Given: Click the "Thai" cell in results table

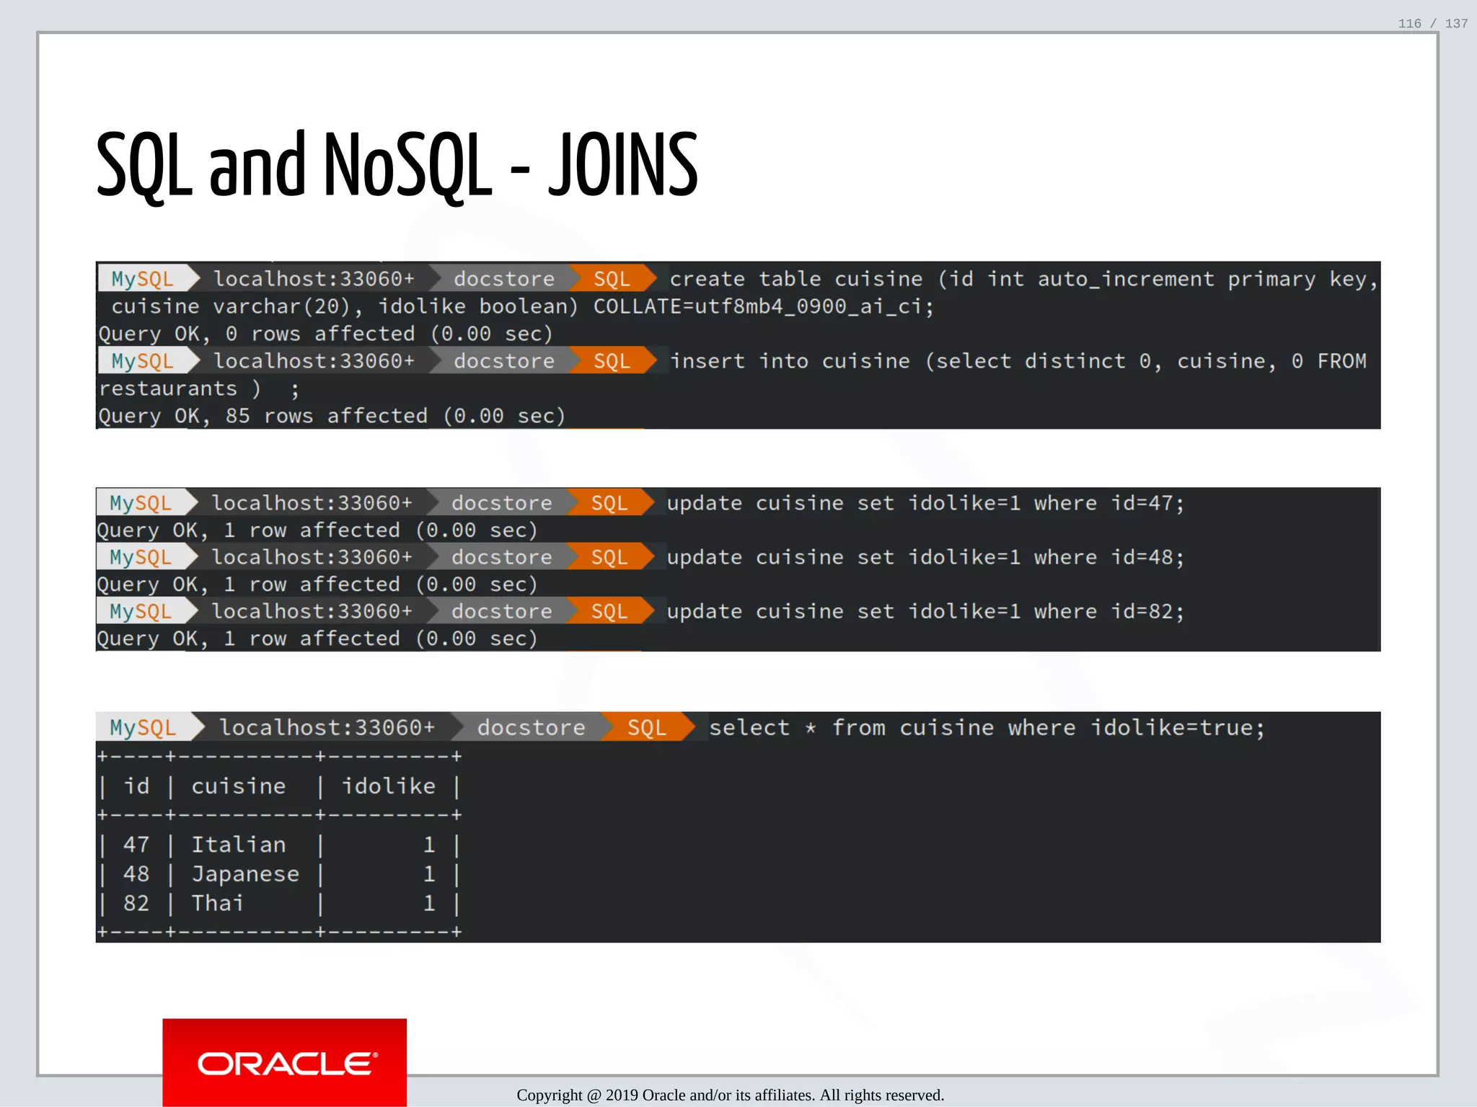Looking at the screenshot, I should [x=217, y=903].
